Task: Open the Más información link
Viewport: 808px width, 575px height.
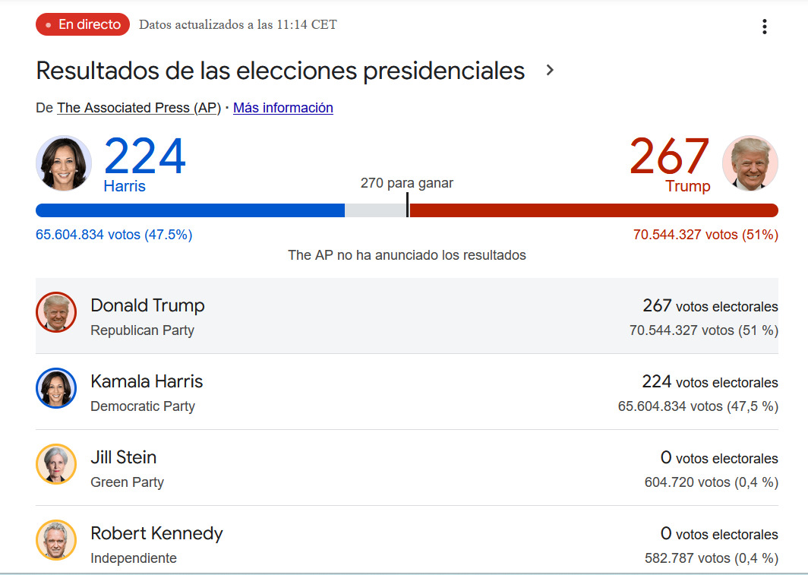Action: 282,108
